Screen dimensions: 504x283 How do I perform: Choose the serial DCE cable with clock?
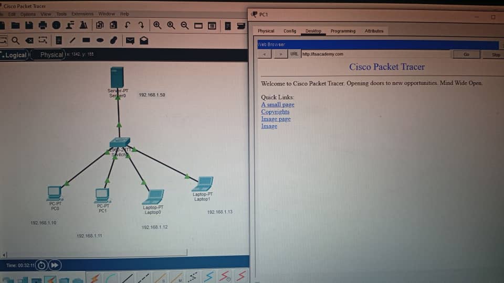point(225,276)
